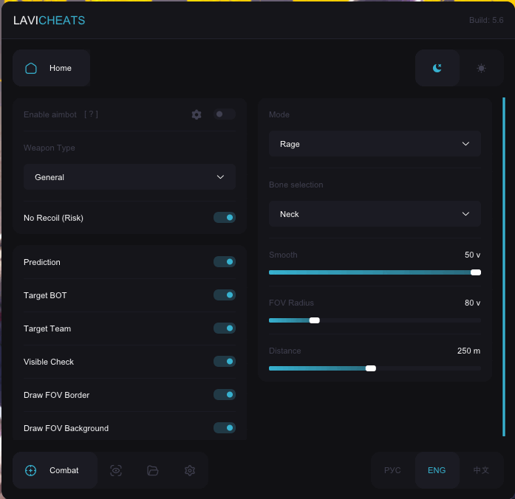Viewport: 515px width, 499px height.
Task: Click the [ ? ] aimbot help link
Action: coord(91,114)
